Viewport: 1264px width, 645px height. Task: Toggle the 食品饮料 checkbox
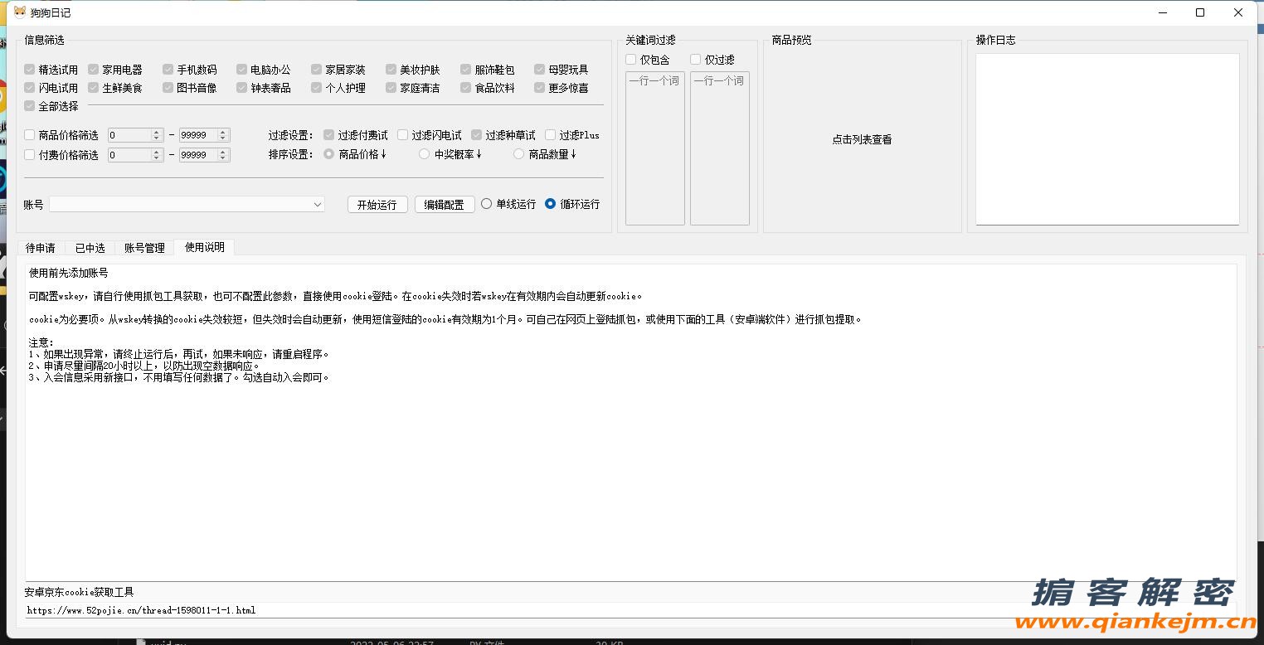[x=465, y=88]
